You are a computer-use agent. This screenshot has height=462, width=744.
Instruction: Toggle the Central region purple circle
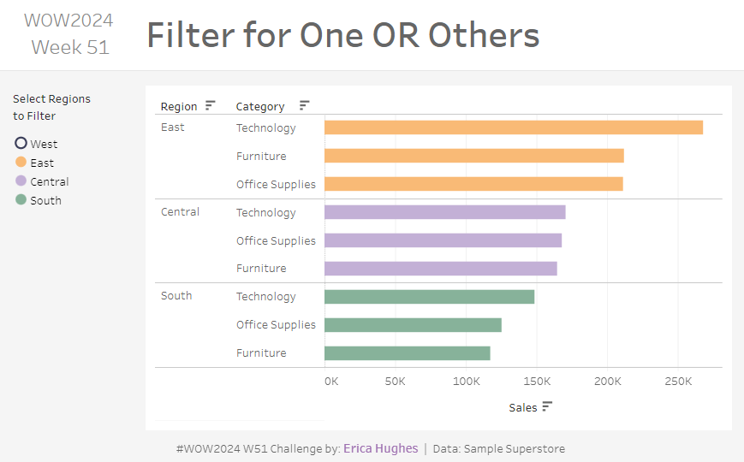point(21,181)
